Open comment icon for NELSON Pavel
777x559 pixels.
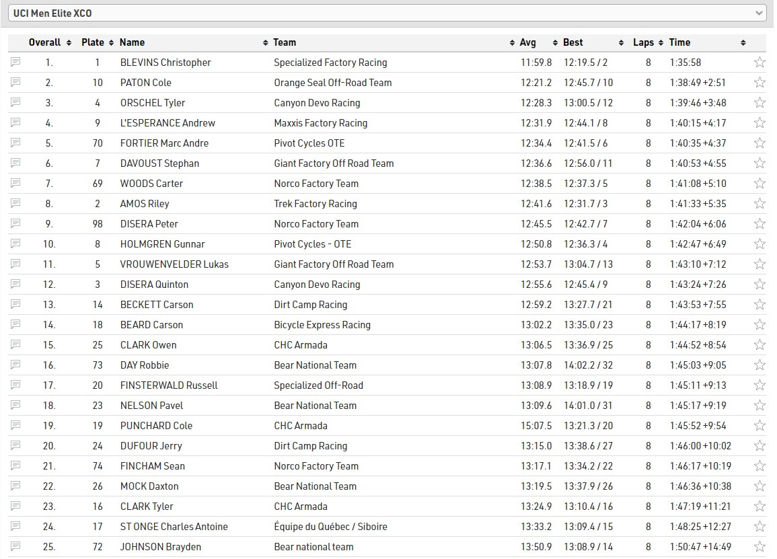click(x=16, y=406)
